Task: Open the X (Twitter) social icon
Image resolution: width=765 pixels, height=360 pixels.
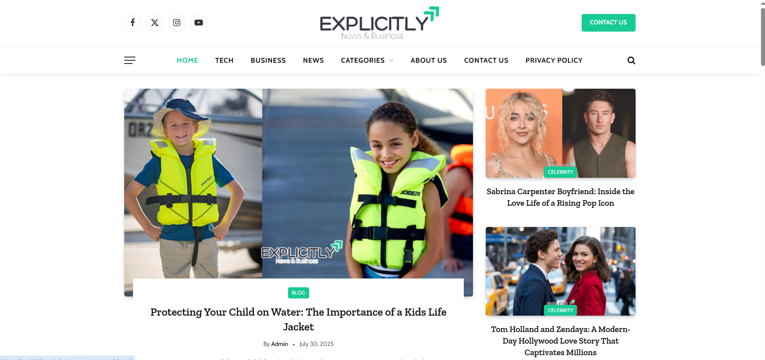Action: 155,23
